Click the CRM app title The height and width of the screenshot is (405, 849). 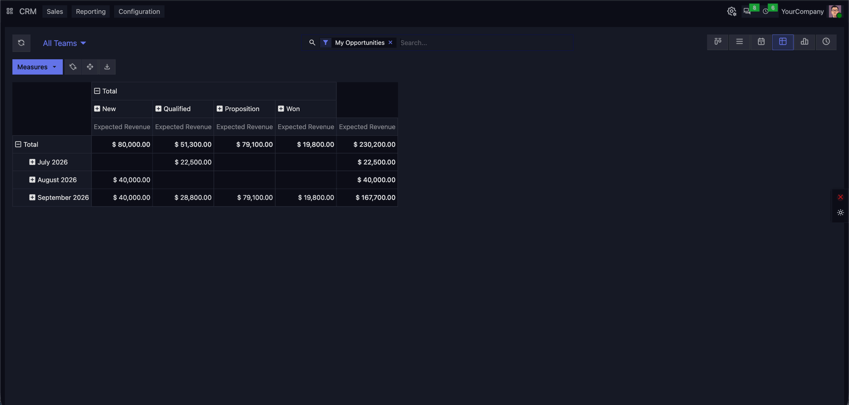28,11
